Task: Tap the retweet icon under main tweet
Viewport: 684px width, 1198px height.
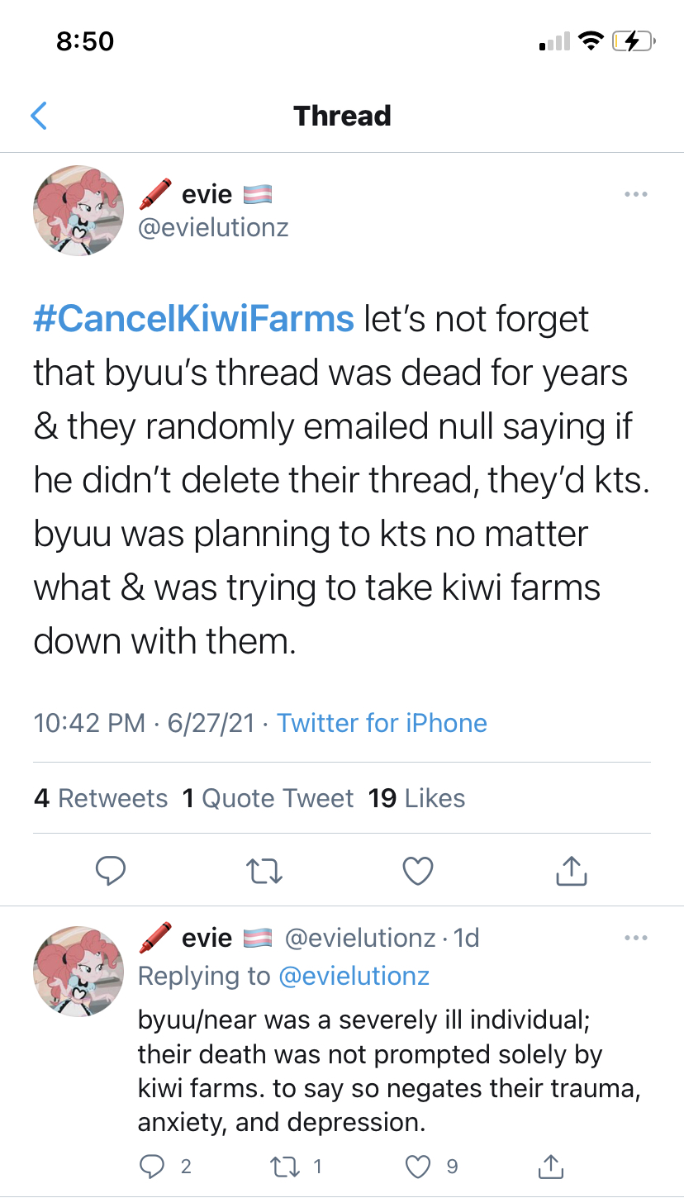Action: point(264,870)
